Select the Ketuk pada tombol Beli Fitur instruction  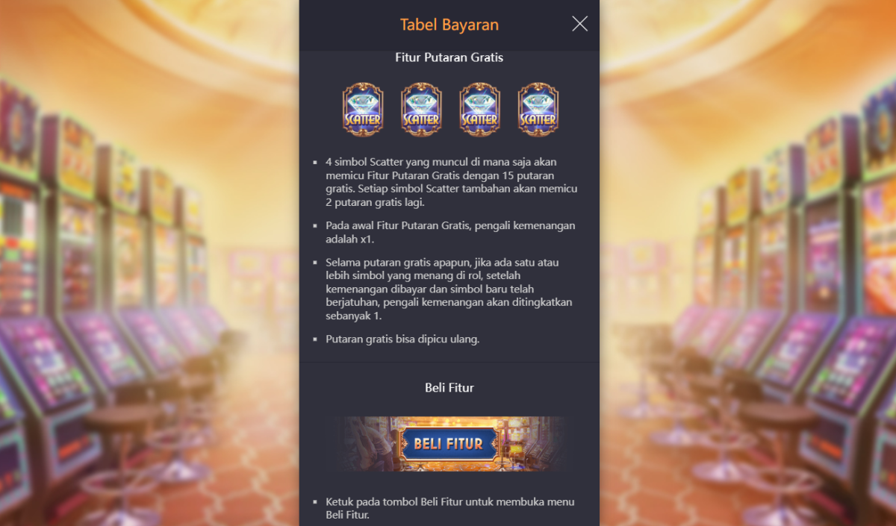450,508
